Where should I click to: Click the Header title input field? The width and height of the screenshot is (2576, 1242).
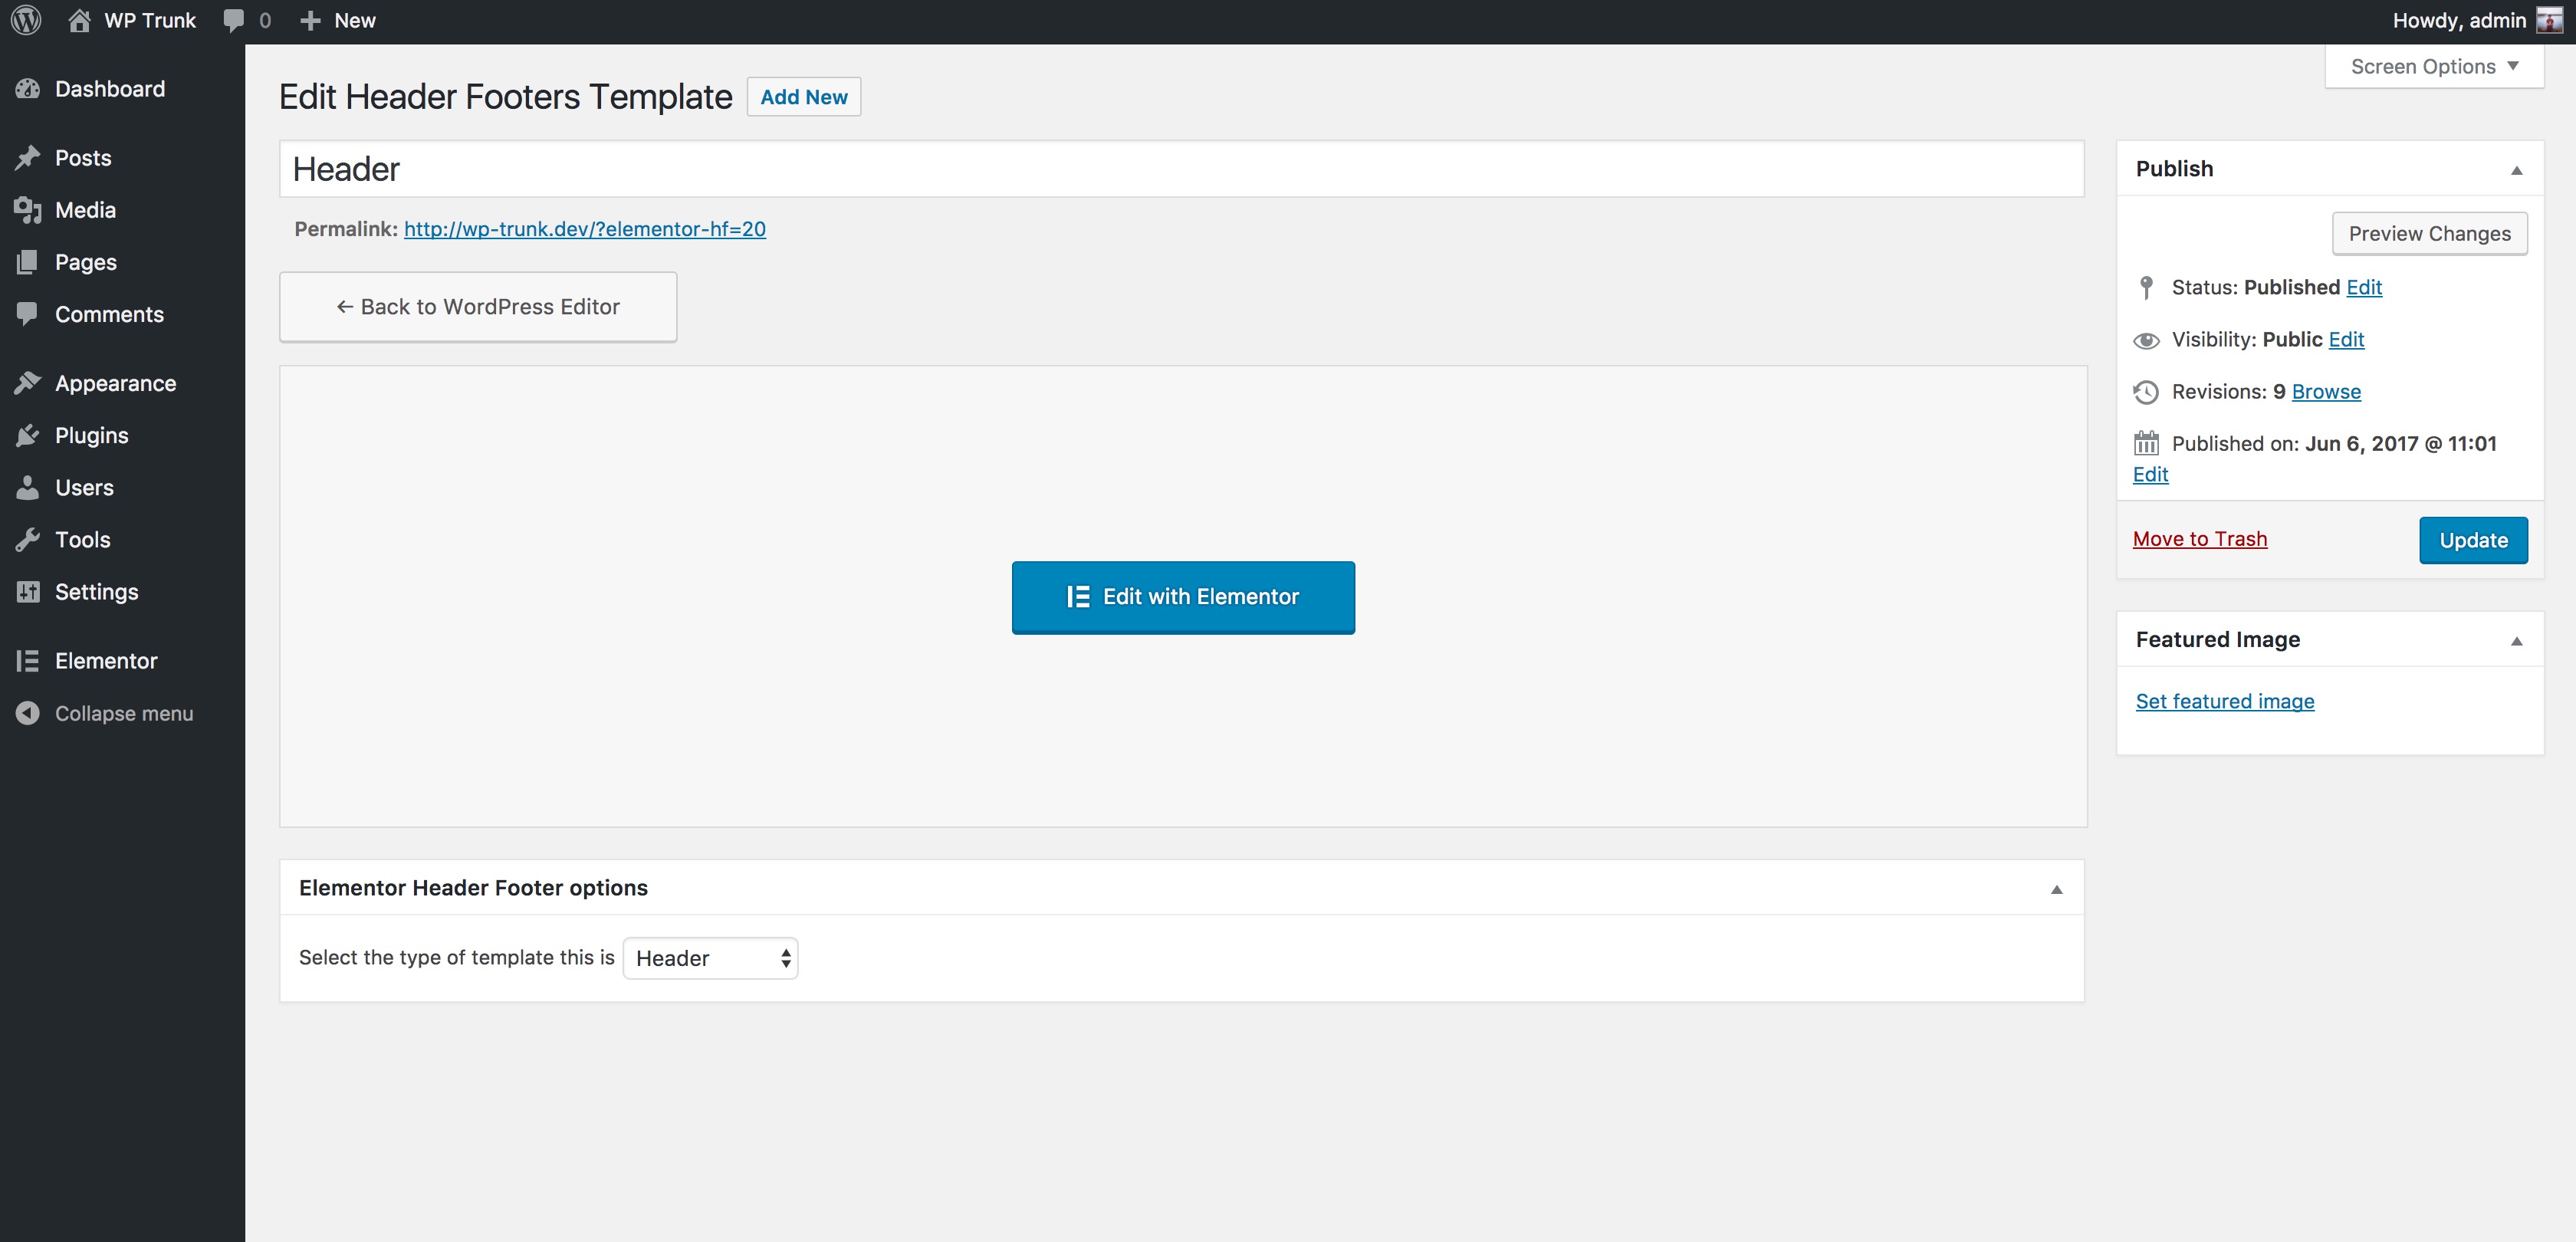click(x=1178, y=168)
